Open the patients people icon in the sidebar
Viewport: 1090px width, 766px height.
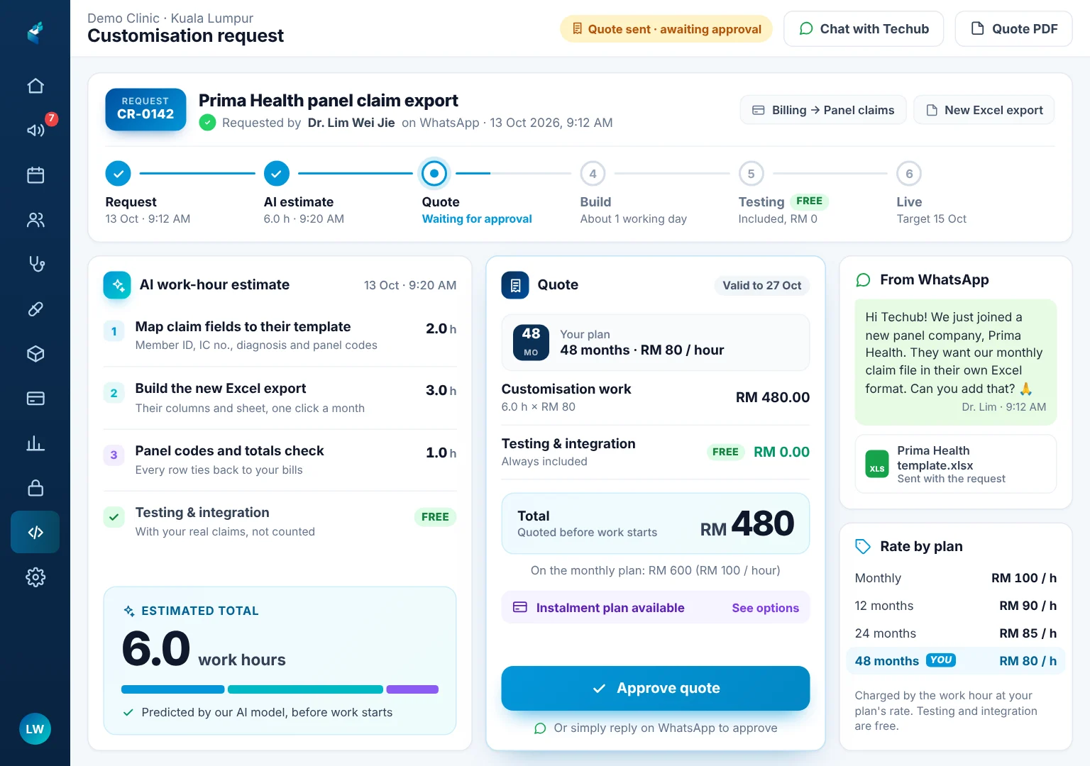coord(35,220)
